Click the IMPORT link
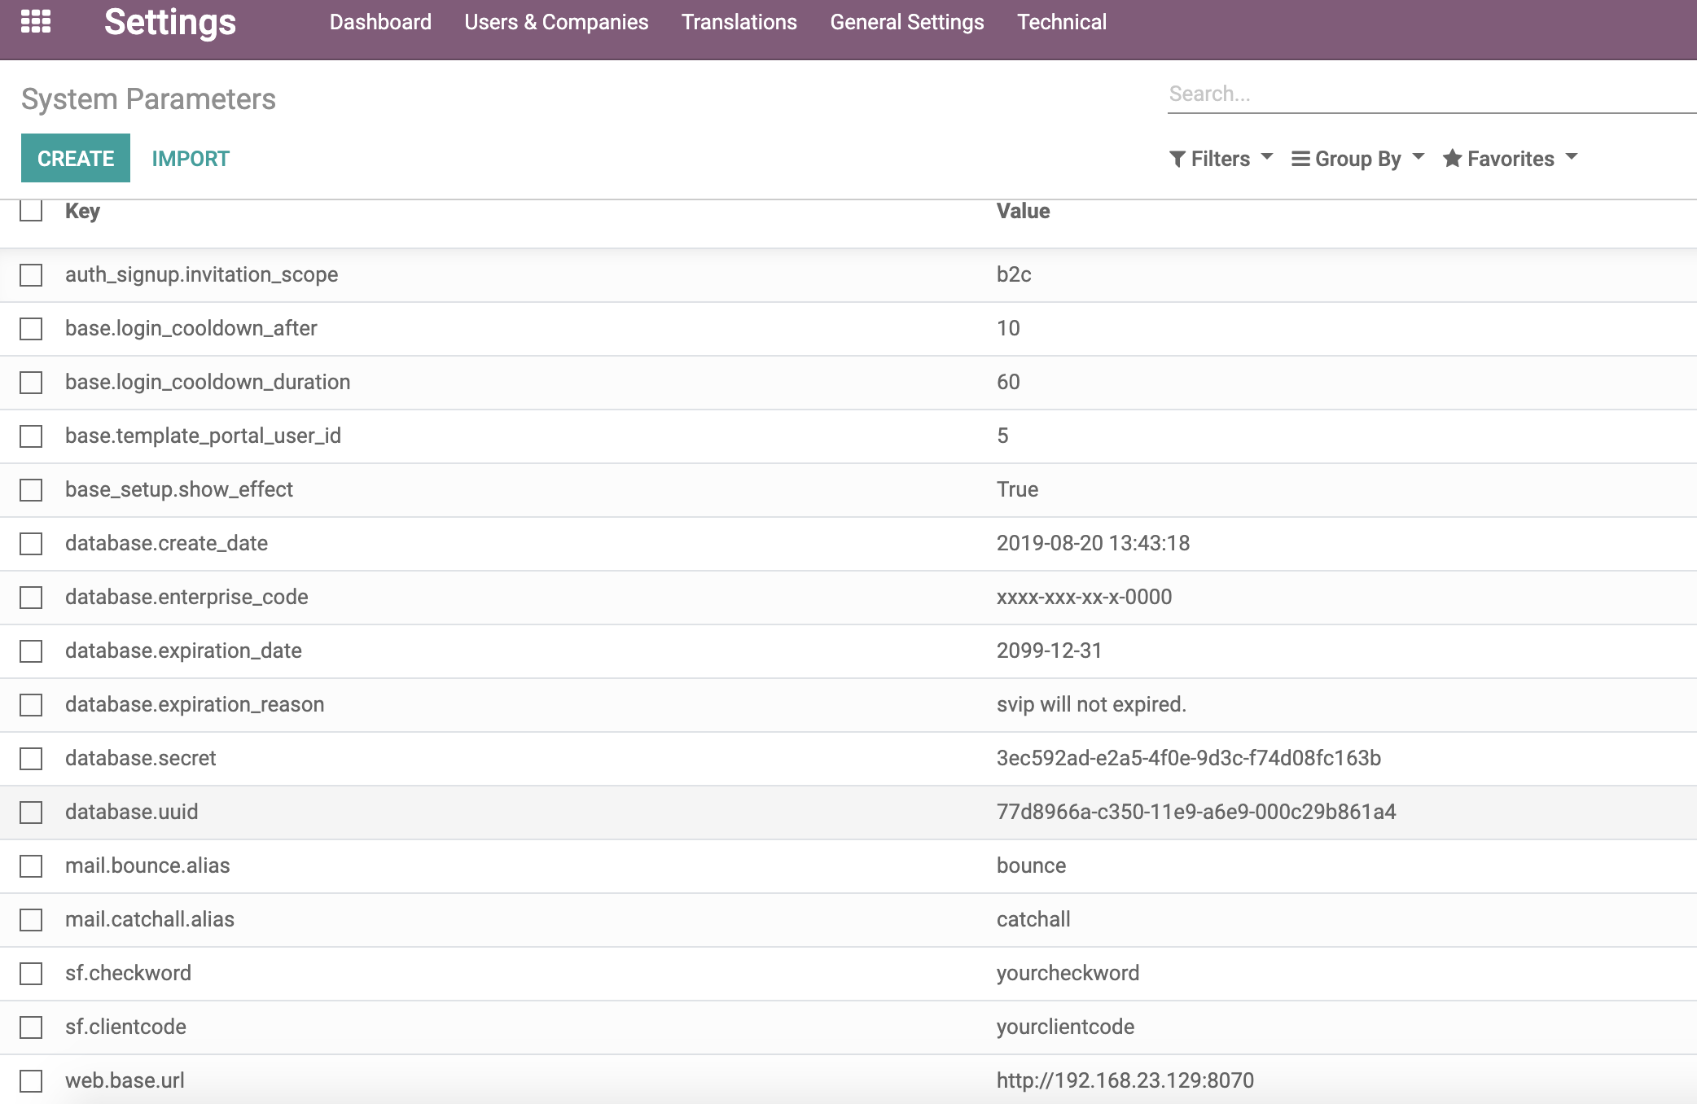The height and width of the screenshot is (1104, 1697). tap(191, 157)
